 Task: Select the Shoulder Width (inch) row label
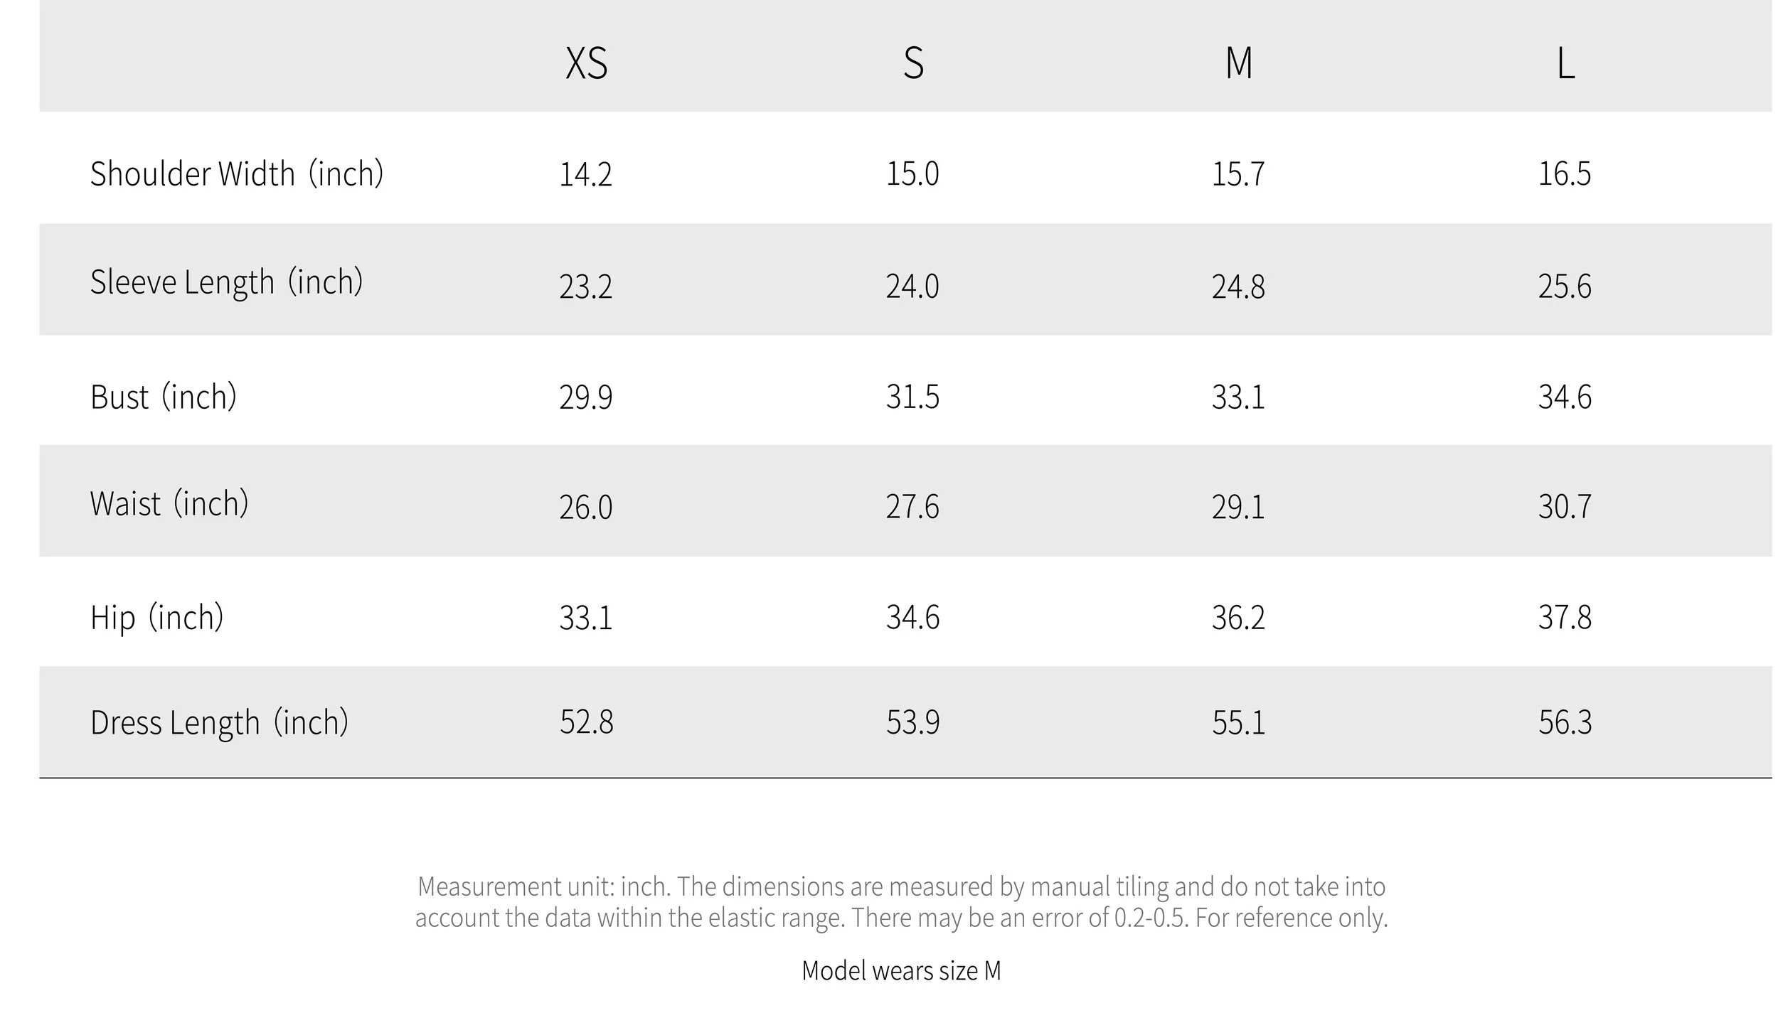pyautogui.click(x=237, y=174)
